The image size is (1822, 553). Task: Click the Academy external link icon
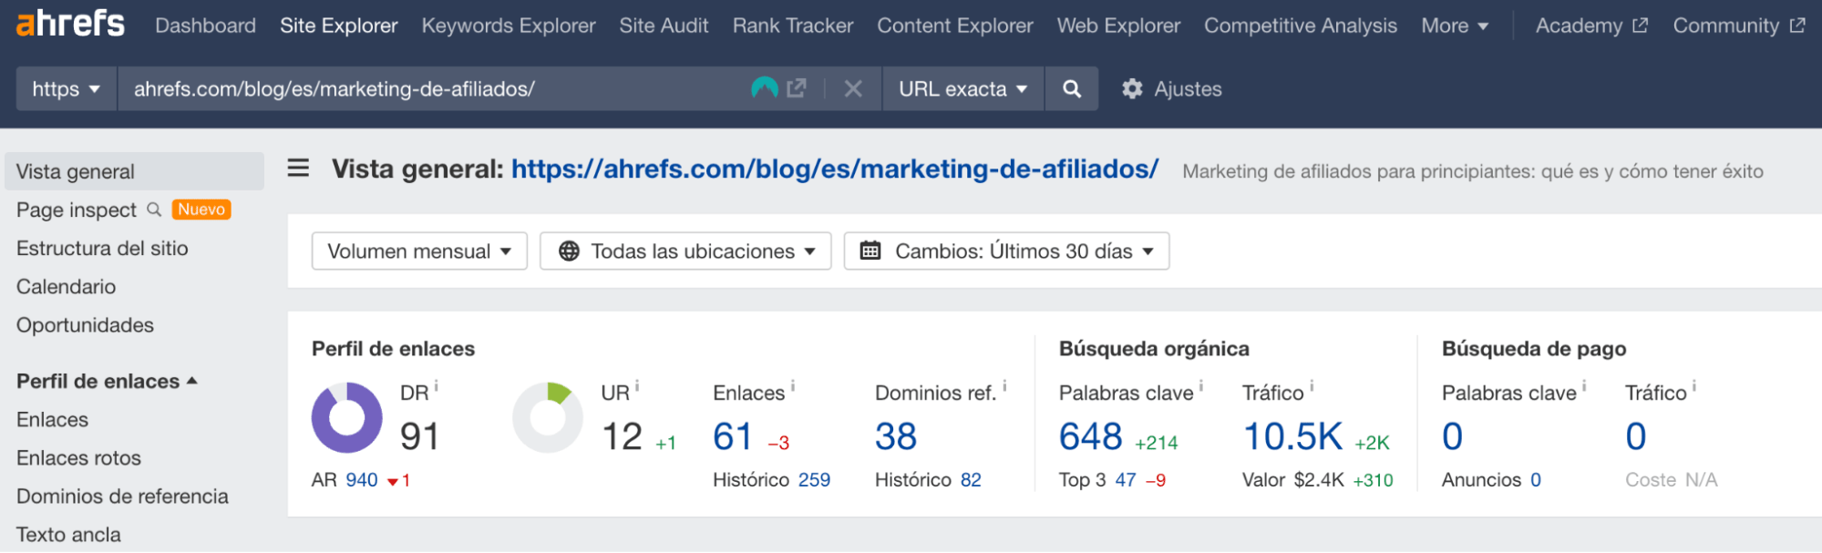(x=1640, y=26)
